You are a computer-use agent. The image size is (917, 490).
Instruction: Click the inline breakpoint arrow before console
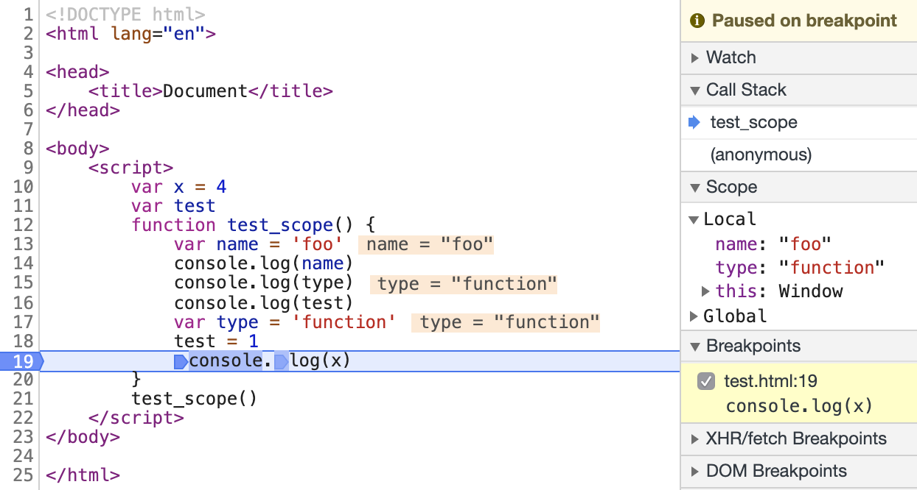click(181, 361)
